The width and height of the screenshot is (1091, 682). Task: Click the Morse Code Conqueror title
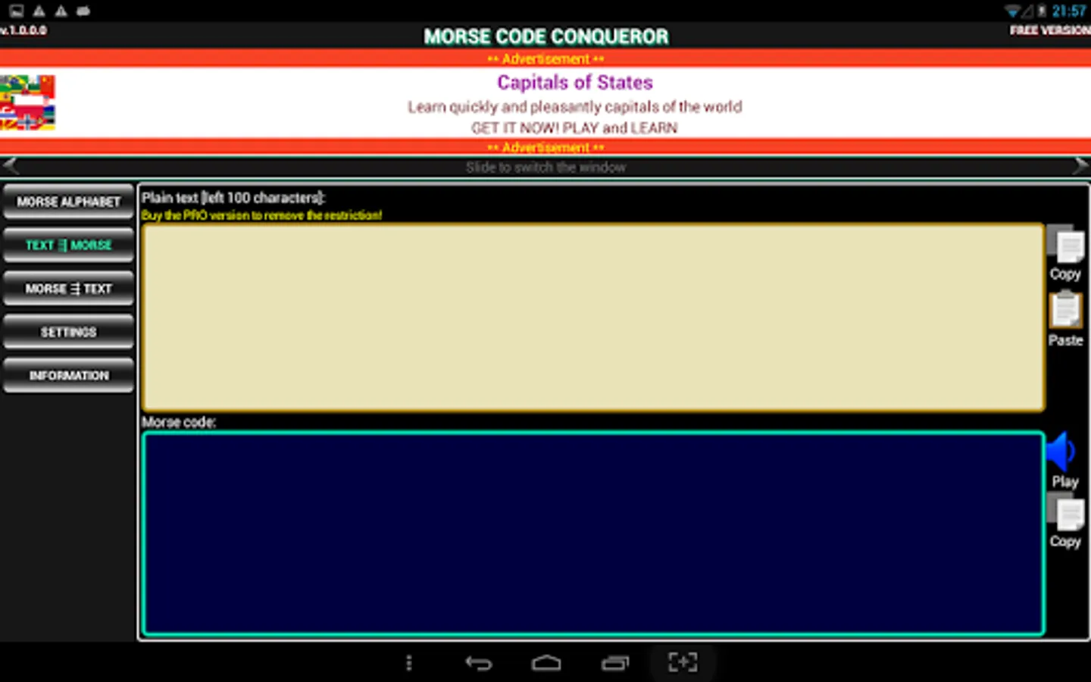(546, 36)
